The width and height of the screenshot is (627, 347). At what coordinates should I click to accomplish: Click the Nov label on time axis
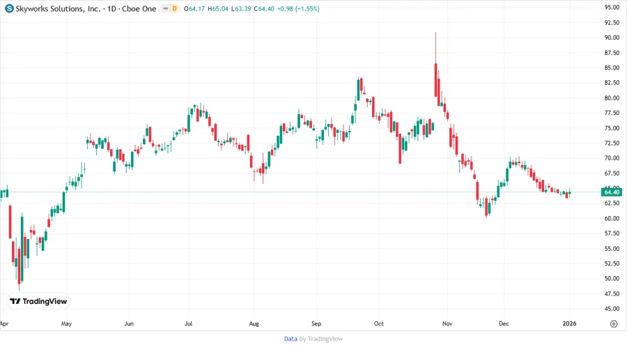447,323
